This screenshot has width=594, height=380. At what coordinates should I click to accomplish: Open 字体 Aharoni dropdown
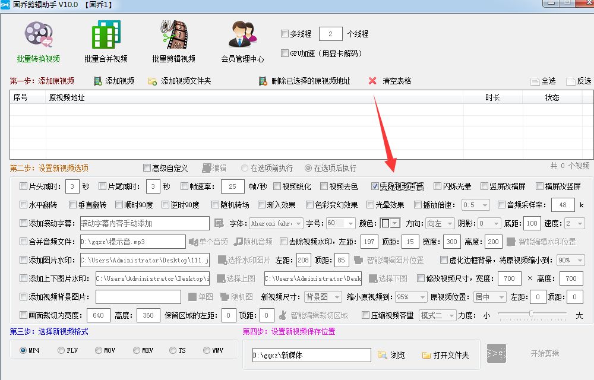pyautogui.click(x=276, y=223)
